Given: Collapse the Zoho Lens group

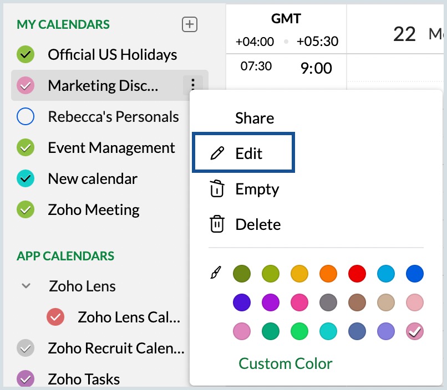Looking at the screenshot, I should 26,286.
